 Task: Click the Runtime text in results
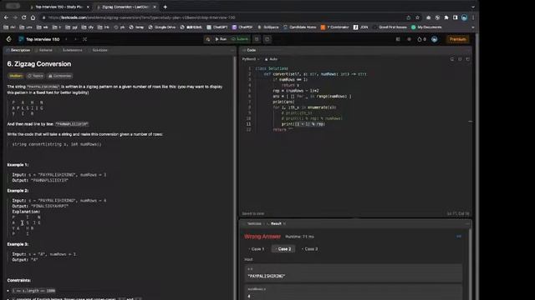point(299,237)
